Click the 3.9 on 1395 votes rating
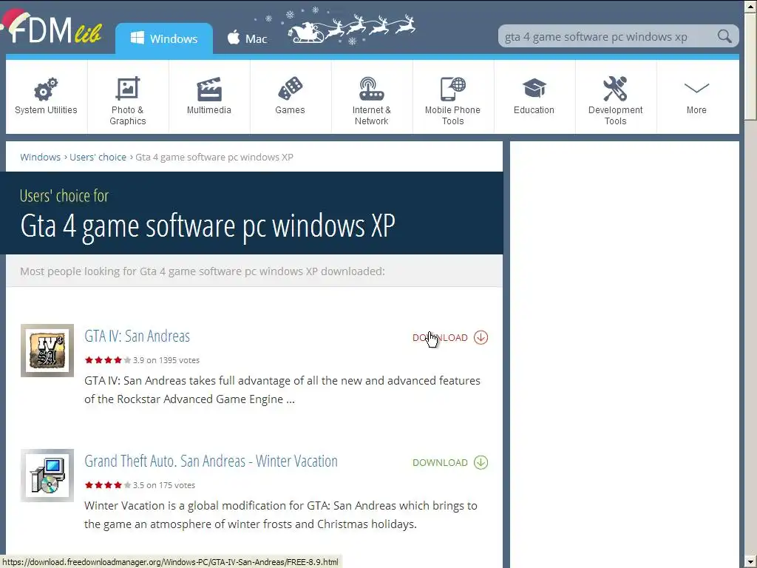This screenshot has height=568, width=757. pyautogui.click(x=166, y=360)
